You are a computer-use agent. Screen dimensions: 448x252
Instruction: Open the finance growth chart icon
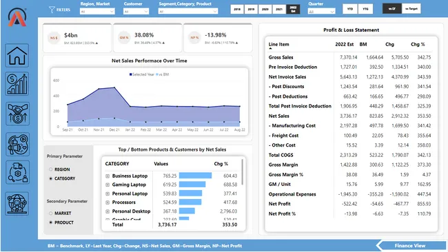[x=17, y=84]
